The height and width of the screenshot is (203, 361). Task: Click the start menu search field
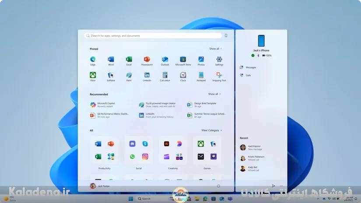153,36
